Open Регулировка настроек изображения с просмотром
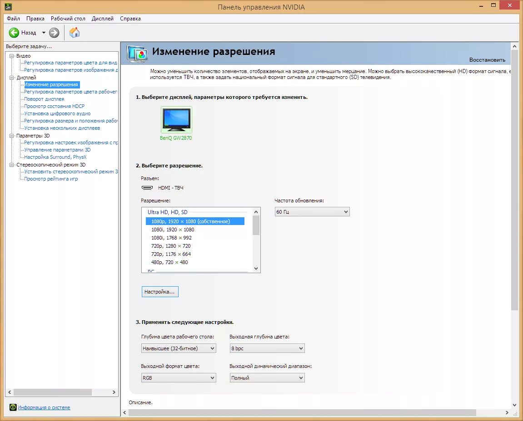523x421 pixels. tap(71, 142)
